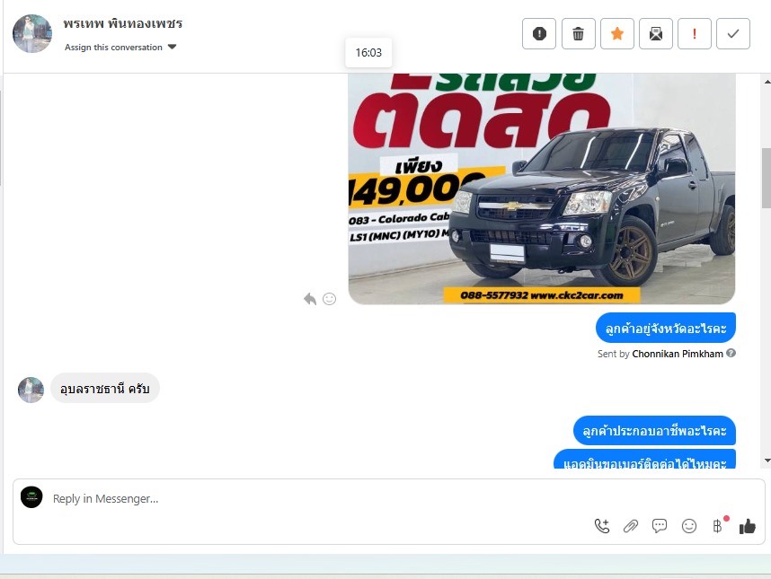Open profile photo of พรเทพ พินทองเพชร in header

pyautogui.click(x=32, y=33)
